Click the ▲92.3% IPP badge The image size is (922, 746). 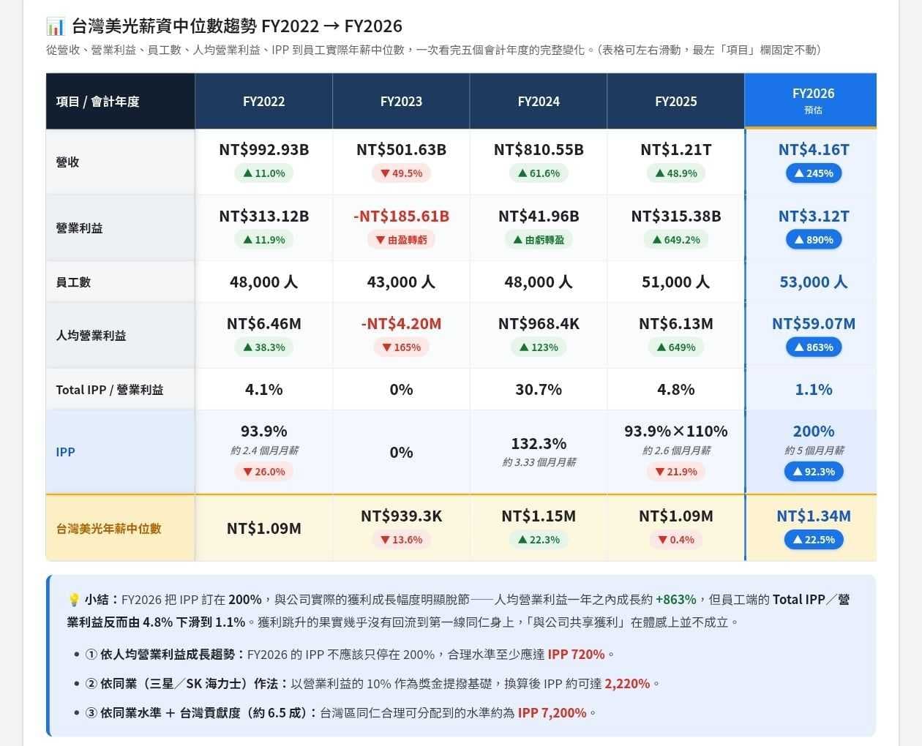tap(814, 472)
